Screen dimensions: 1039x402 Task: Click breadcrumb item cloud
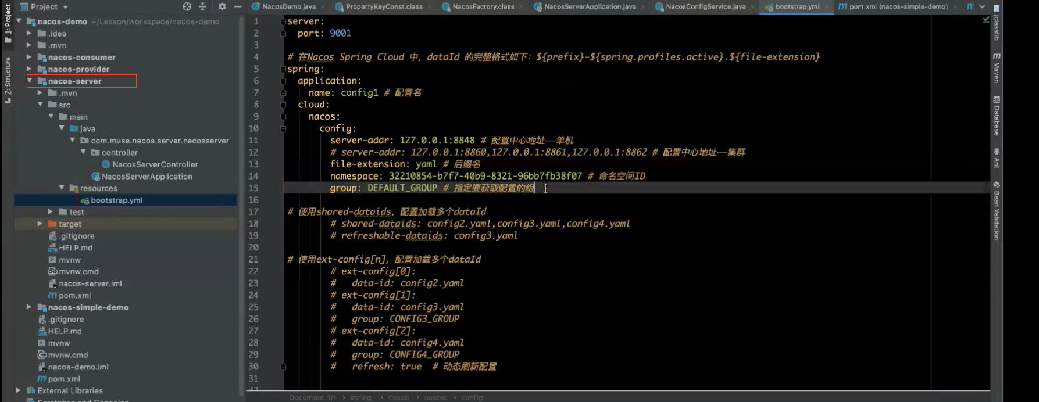pos(399,397)
